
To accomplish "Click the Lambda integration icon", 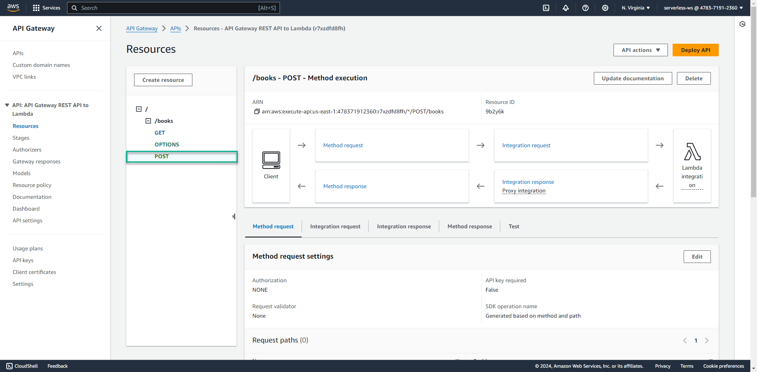I will 692,152.
